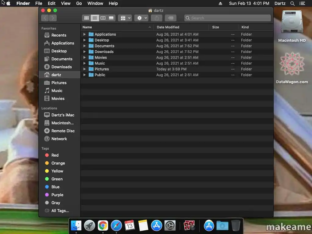Switch Finder to list view
The height and width of the screenshot is (234, 312).
coord(95,18)
